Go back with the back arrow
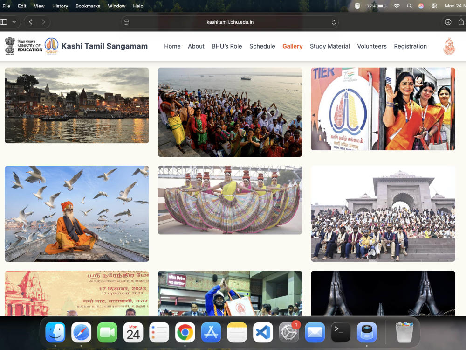The width and height of the screenshot is (466, 350). (31, 22)
